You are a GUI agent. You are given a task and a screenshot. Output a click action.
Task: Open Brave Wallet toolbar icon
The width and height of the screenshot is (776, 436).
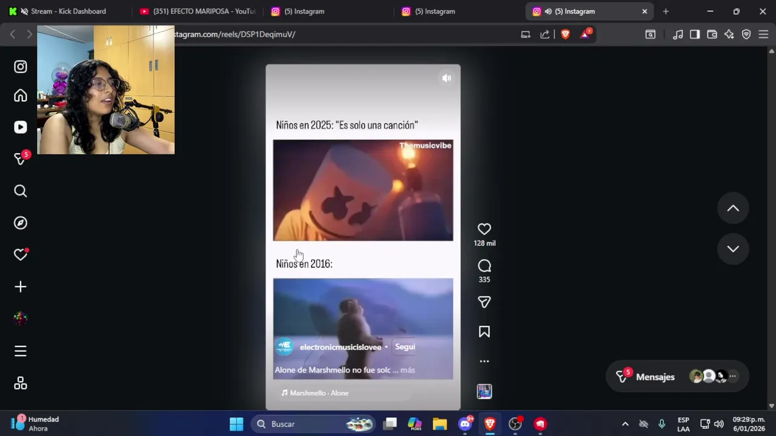(x=712, y=35)
